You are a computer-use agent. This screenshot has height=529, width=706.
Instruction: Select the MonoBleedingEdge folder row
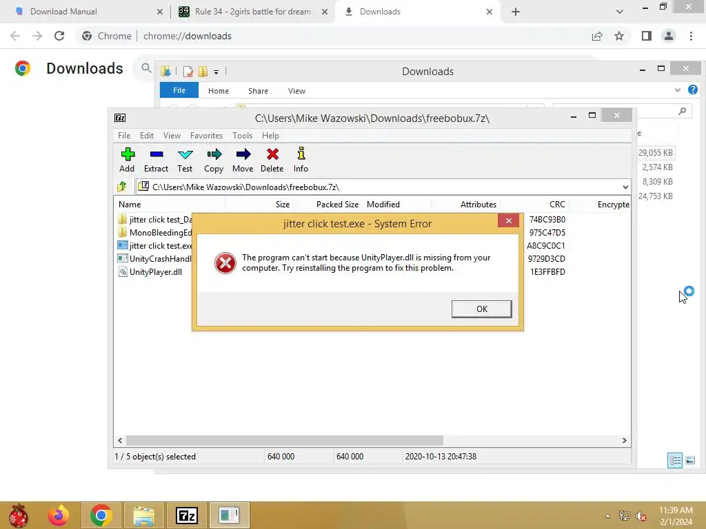click(x=155, y=233)
